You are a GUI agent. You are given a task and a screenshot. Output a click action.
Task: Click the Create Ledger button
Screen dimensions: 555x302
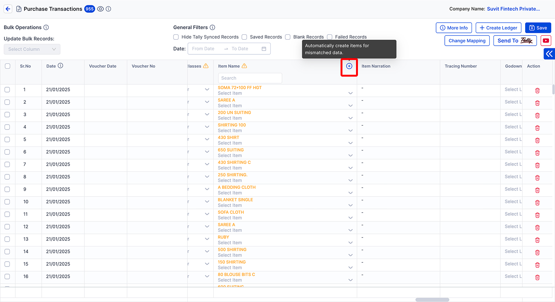499,28
